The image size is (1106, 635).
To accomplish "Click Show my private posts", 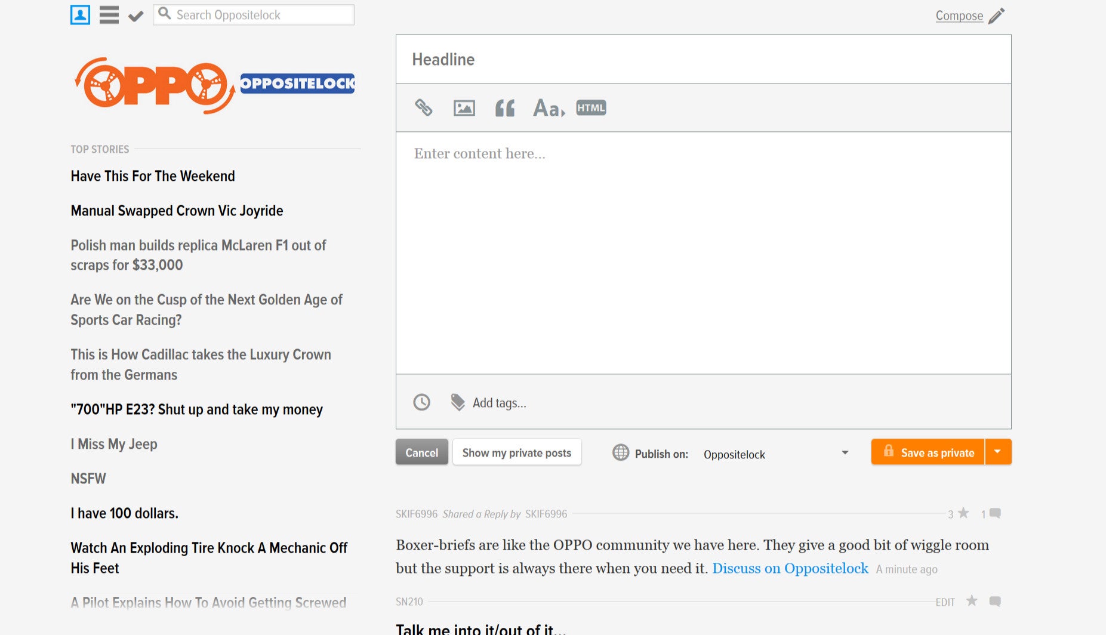I will tap(517, 452).
